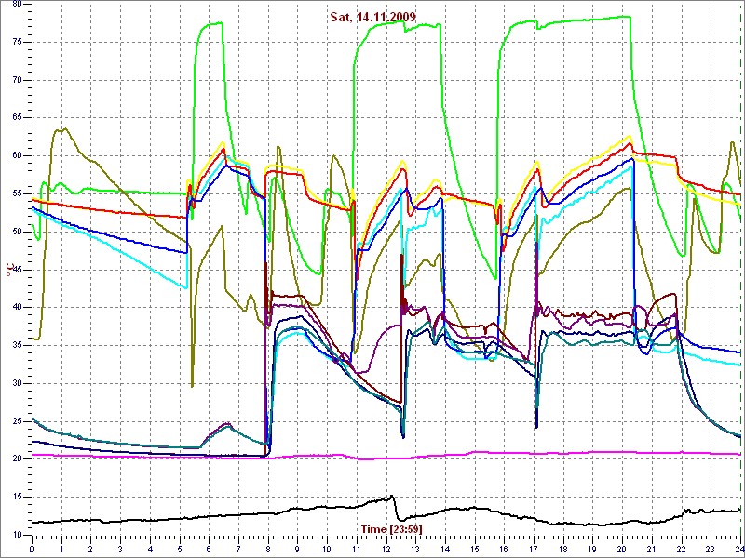
Task: Select the 40 temperature axis label
Action: point(16,308)
